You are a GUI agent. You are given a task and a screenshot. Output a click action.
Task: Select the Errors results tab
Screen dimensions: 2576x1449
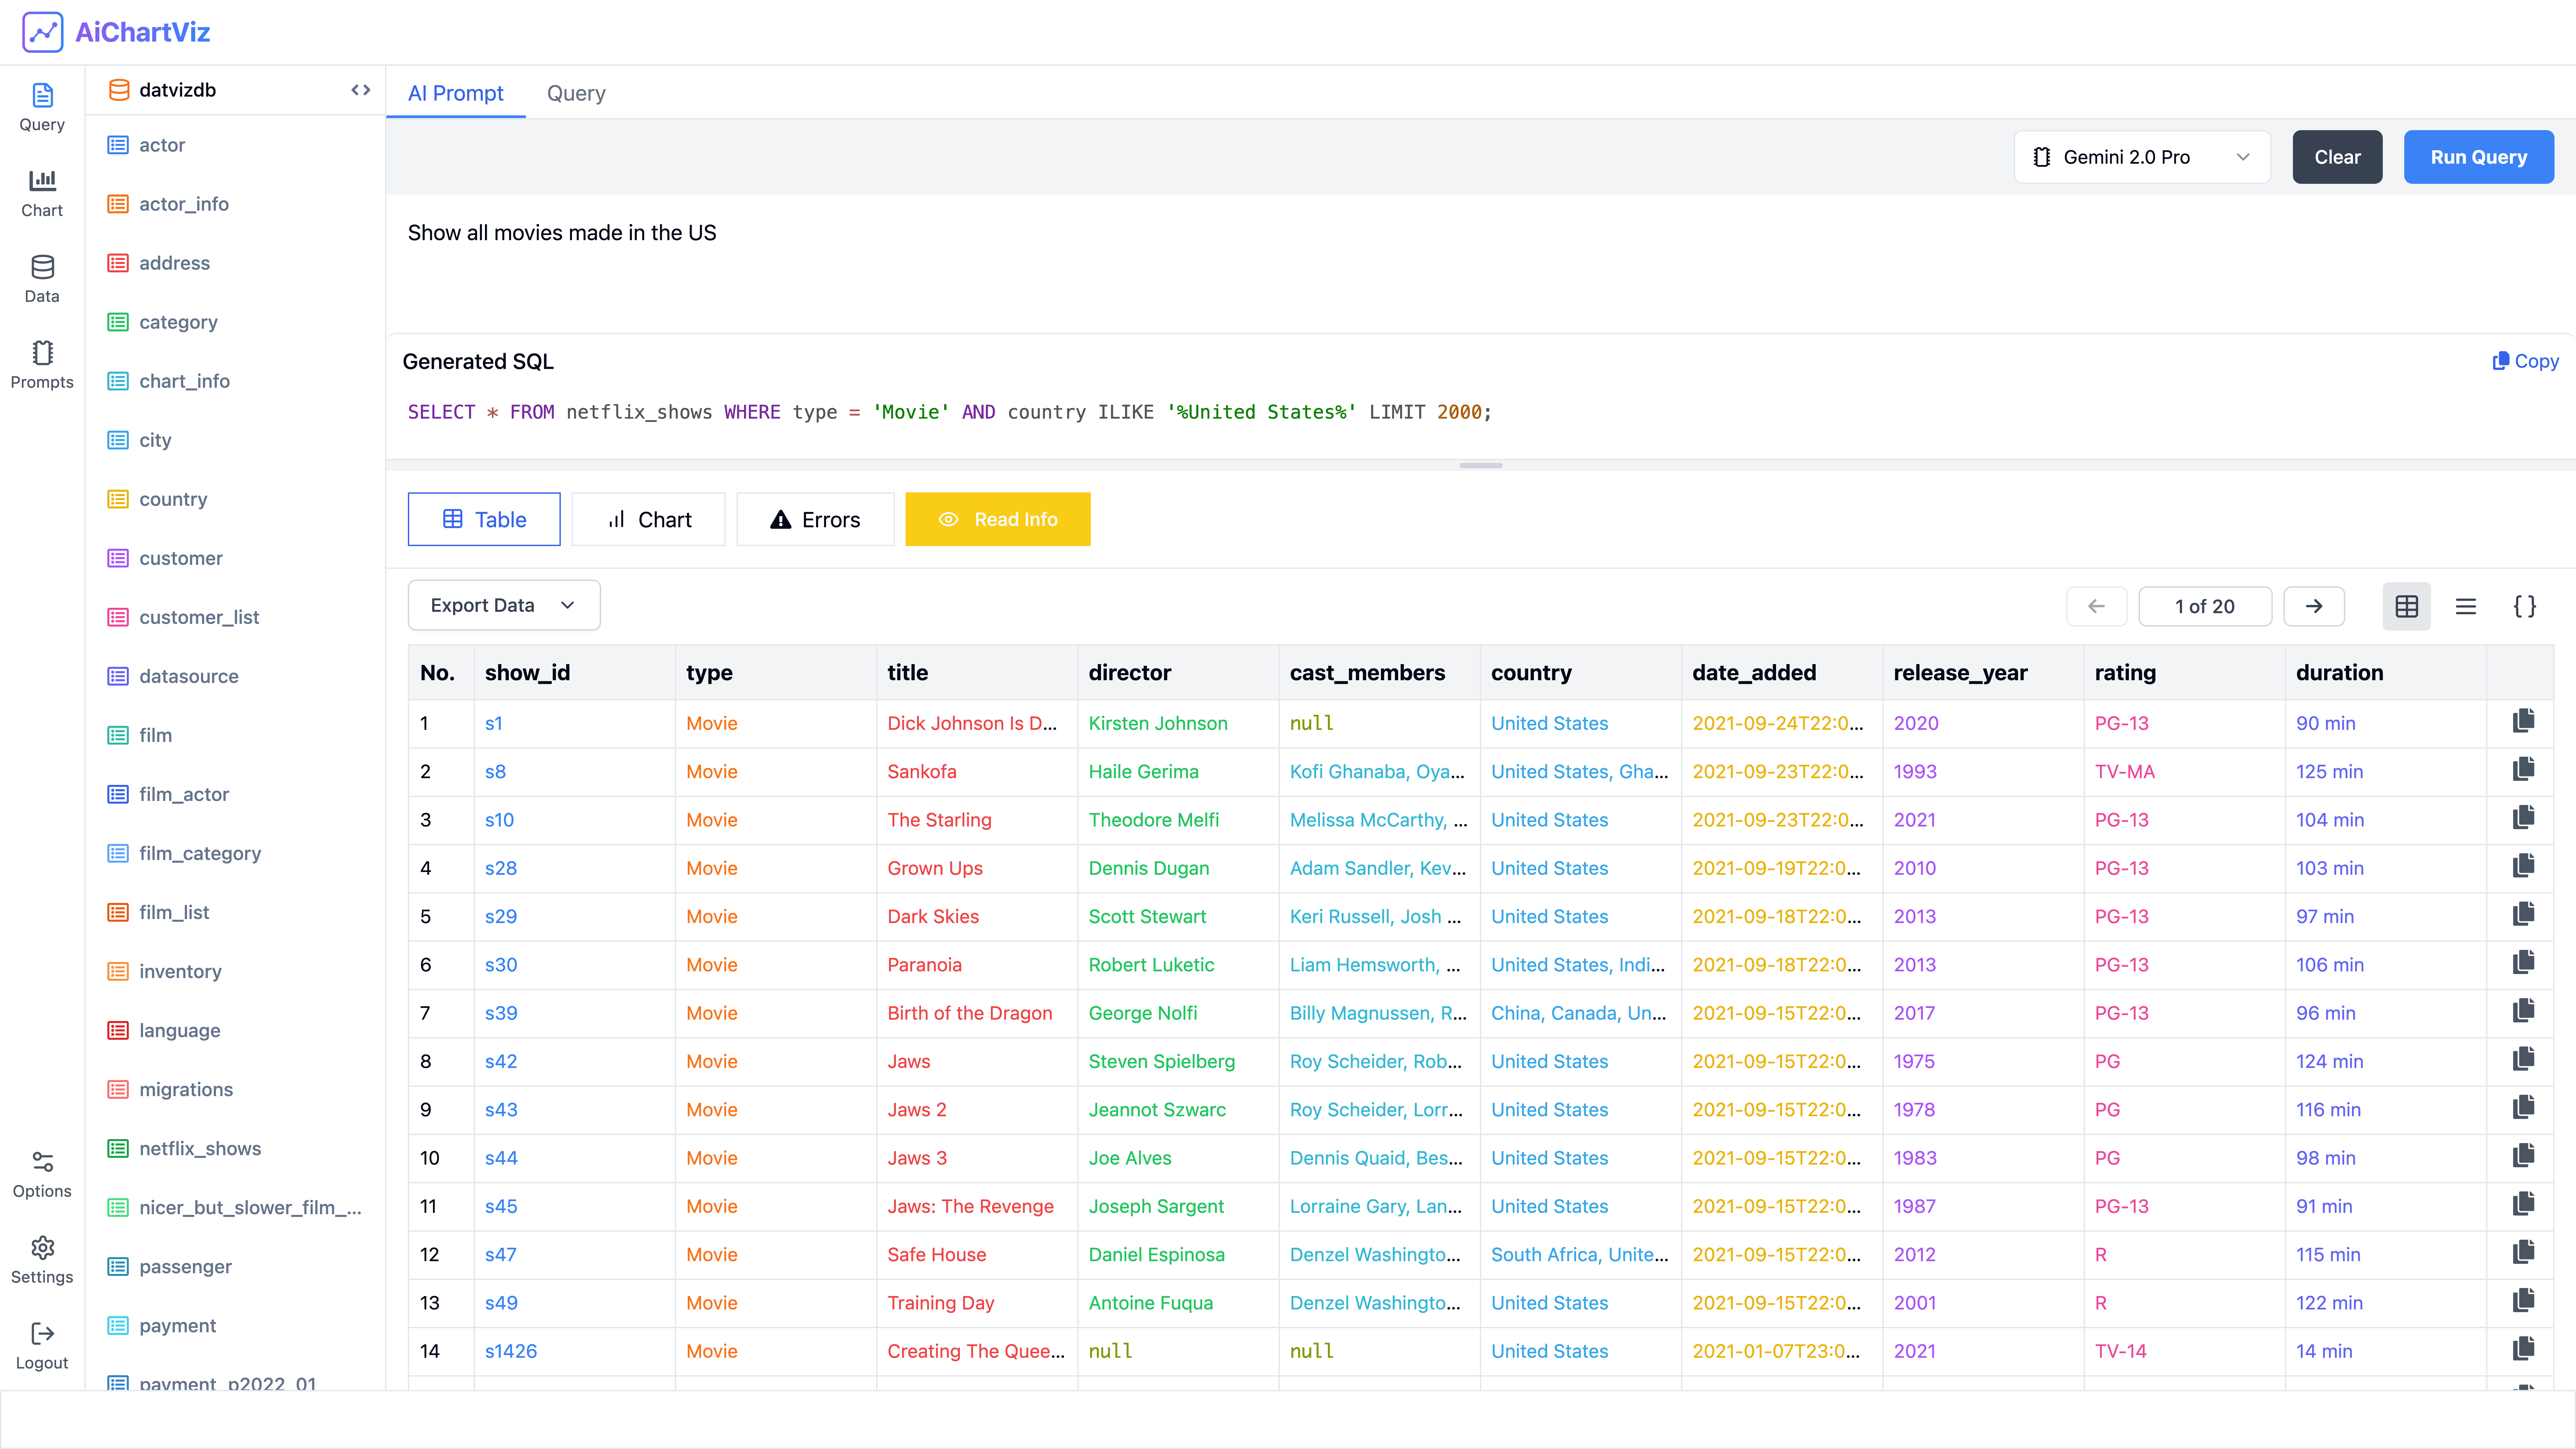815,519
